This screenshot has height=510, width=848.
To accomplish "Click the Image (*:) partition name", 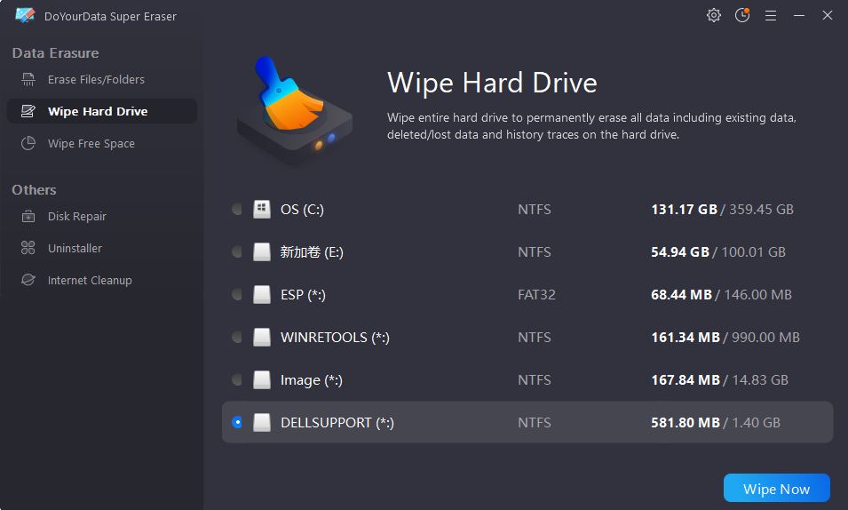I will (x=311, y=380).
